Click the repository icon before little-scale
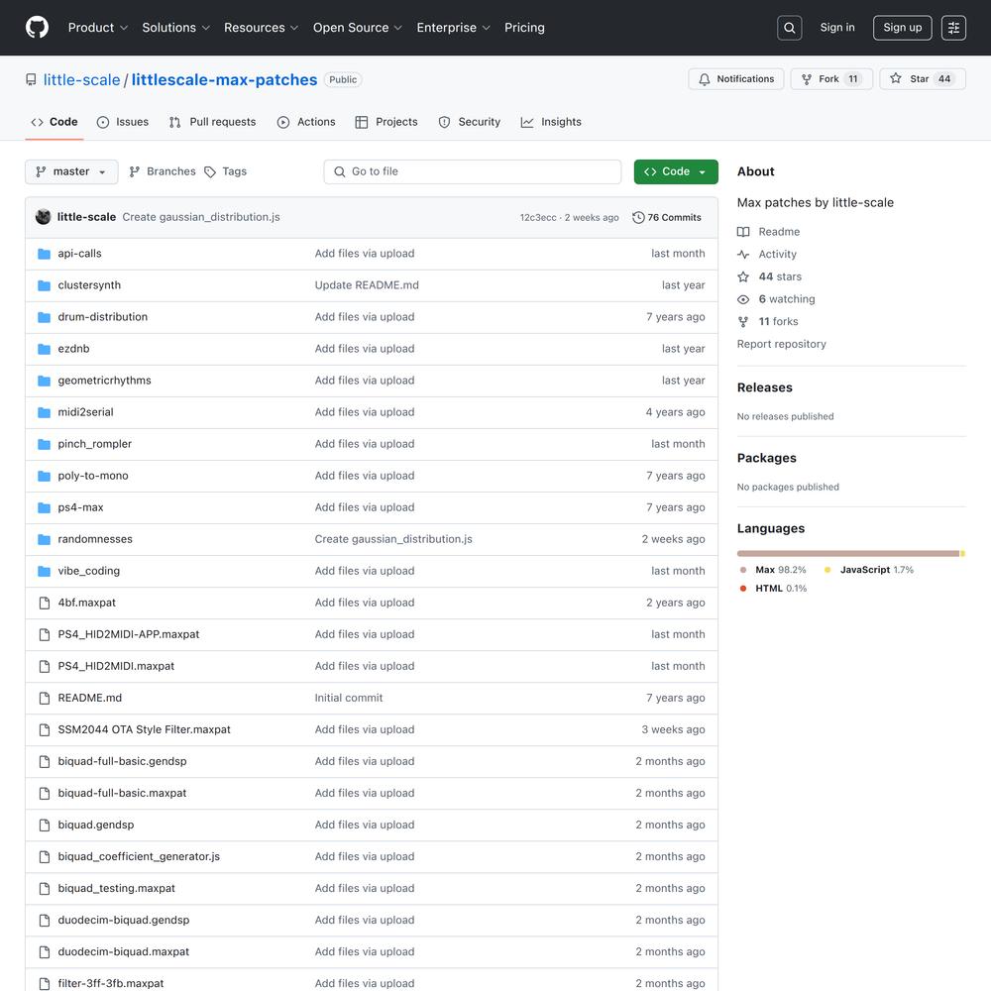Screen dimensions: 991x991 coord(31,79)
